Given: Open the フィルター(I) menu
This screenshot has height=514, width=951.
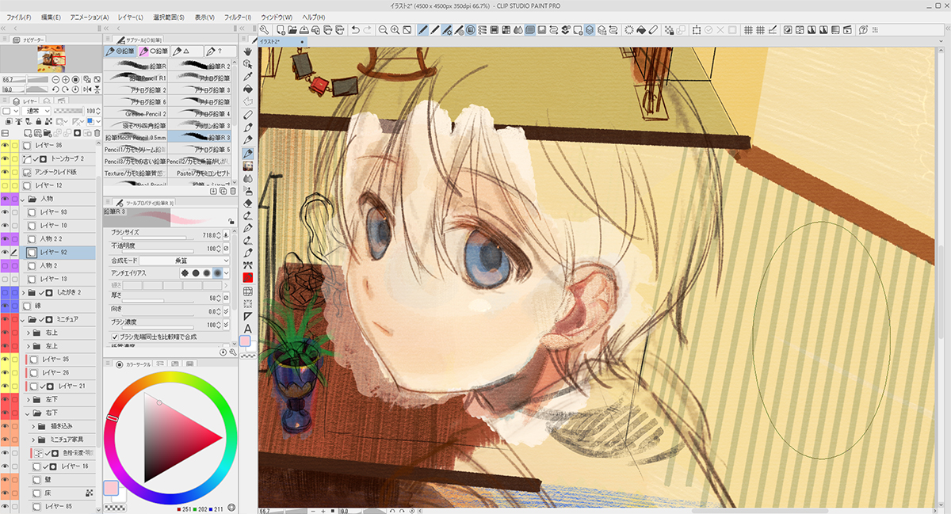Looking at the screenshot, I should 237,17.
